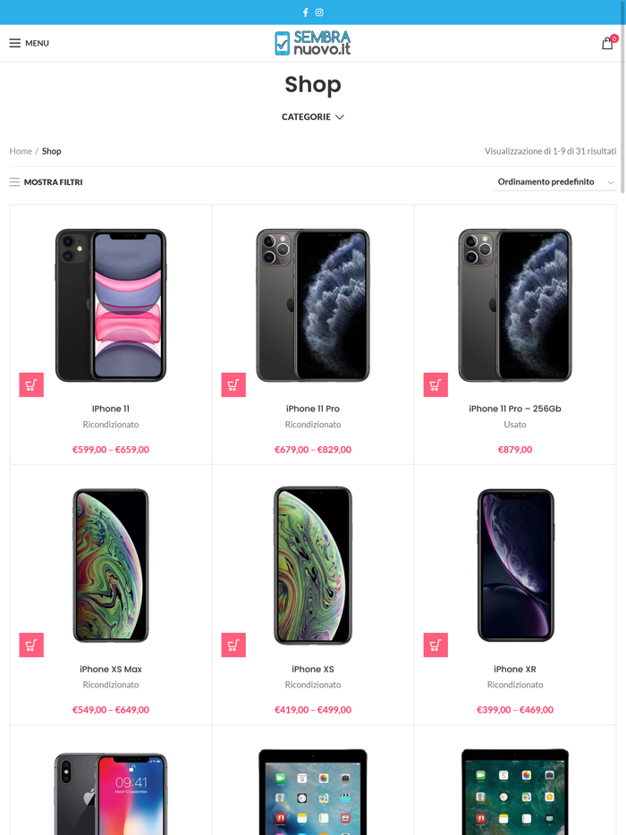Open the Facebook page icon
Image resolution: width=626 pixels, height=835 pixels.
coord(305,13)
